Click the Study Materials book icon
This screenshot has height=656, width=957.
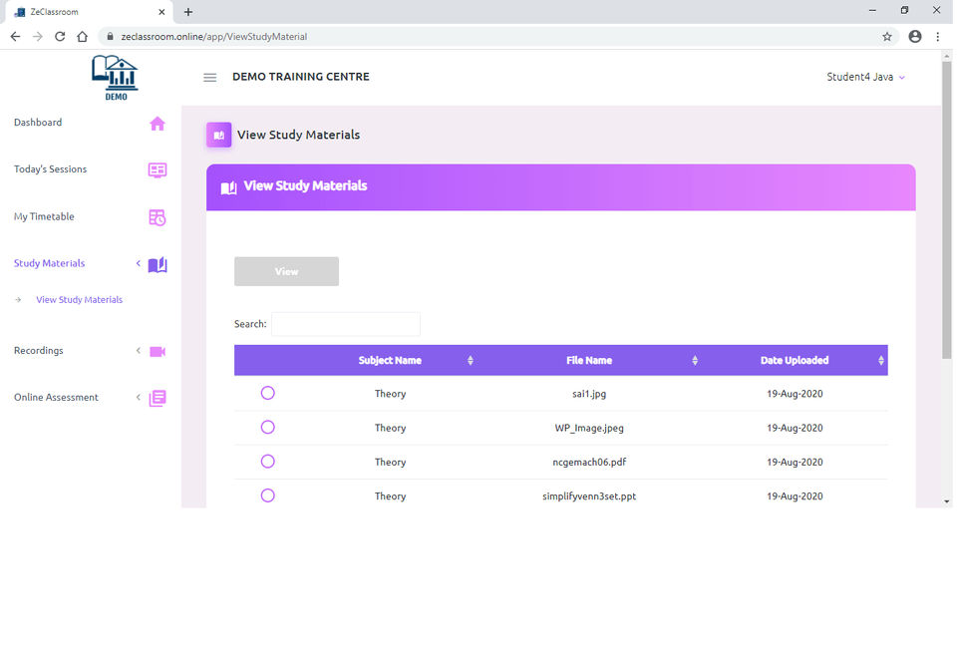coord(158,265)
